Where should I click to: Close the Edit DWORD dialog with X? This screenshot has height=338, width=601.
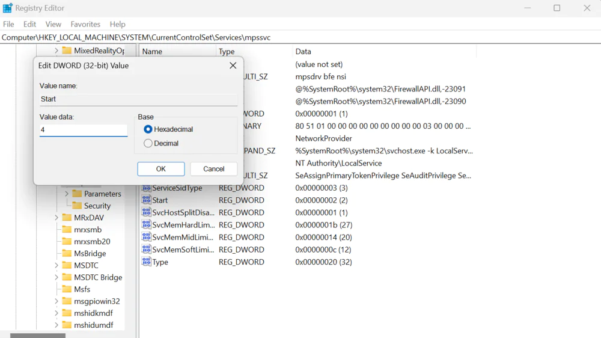click(233, 66)
